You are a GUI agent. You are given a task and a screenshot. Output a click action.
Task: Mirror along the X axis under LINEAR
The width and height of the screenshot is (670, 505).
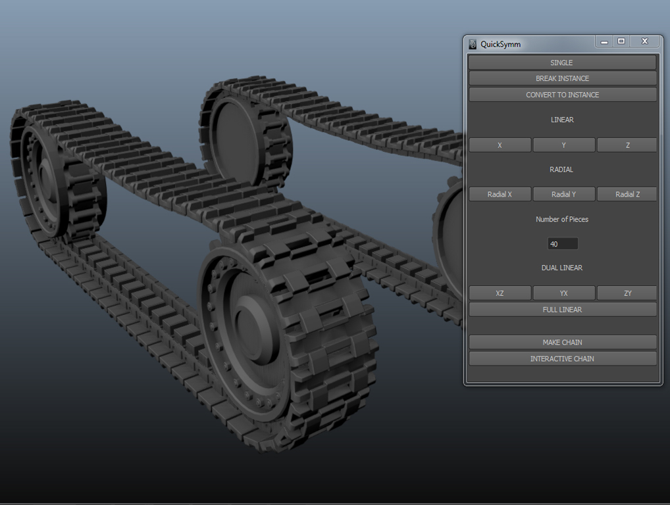[500, 144]
